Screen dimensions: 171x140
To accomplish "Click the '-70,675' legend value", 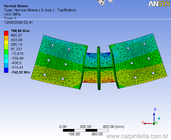I will 17,54.
